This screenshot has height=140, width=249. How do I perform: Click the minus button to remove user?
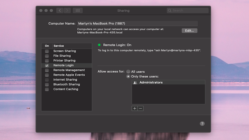tap(140, 108)
